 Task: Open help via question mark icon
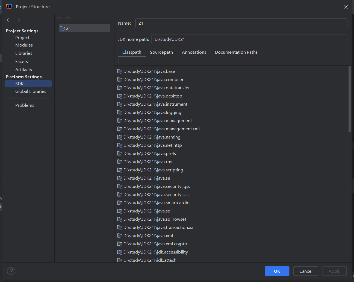click(x=11, y=271)
